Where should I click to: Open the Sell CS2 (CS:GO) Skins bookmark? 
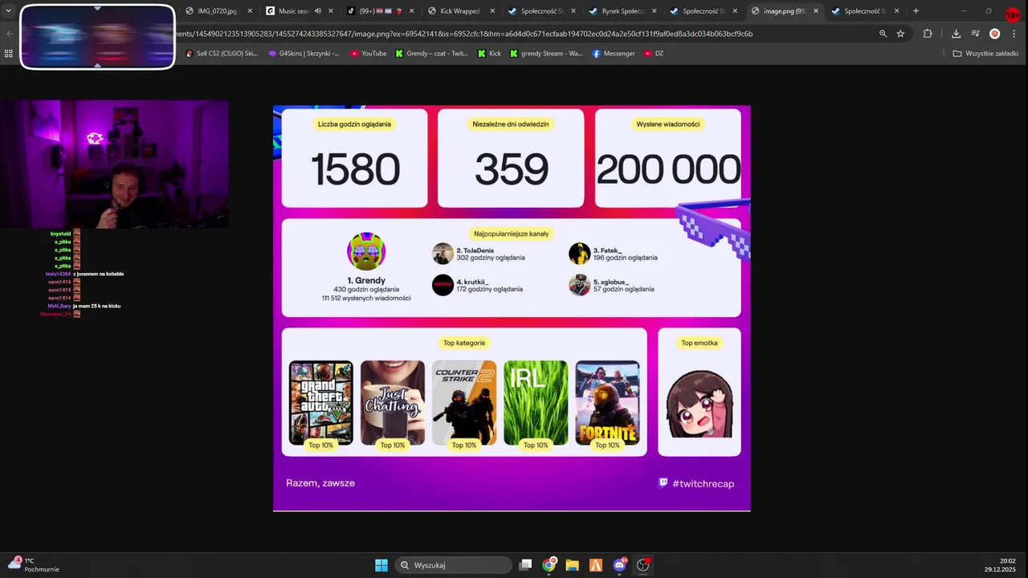222,54
